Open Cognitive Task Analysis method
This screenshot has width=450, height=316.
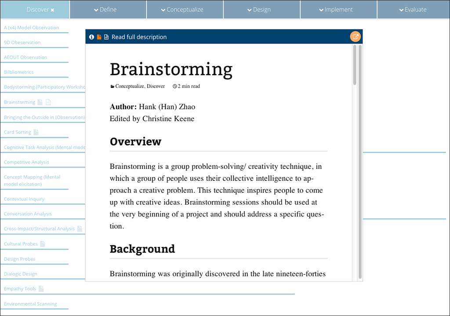[44, 147]
